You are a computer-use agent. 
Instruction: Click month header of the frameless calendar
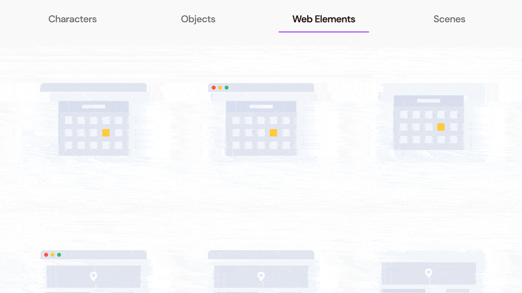[429, 101]
